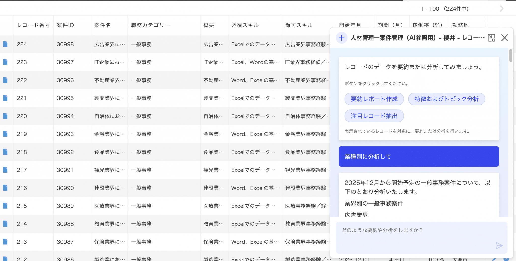
Task: Click the 案件ID column header
Action: 66,25
